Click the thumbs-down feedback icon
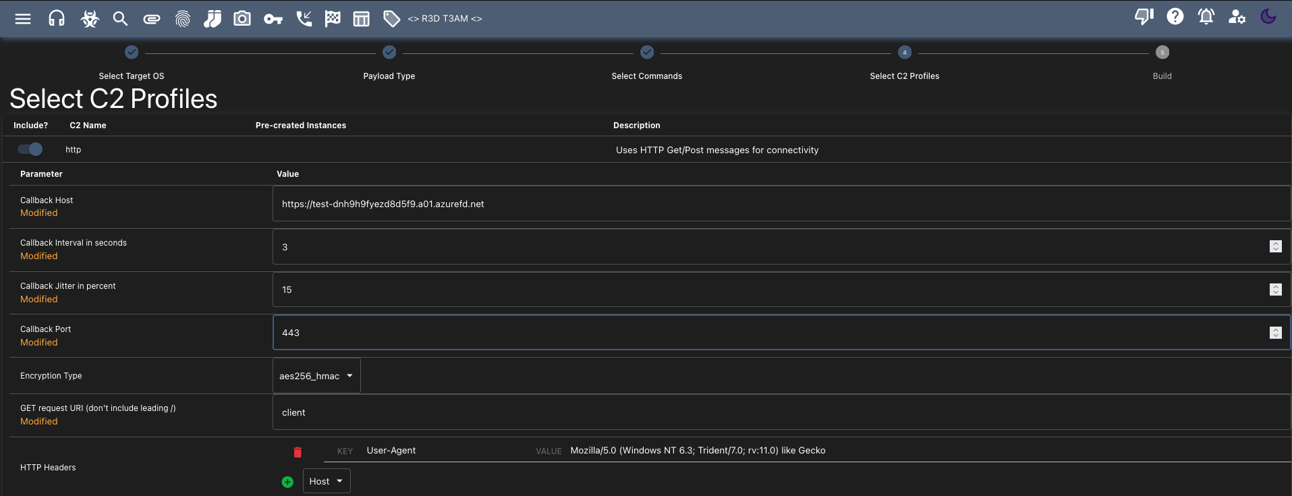The height and width of the screenshot is (496, 1292). point(1144,16)
